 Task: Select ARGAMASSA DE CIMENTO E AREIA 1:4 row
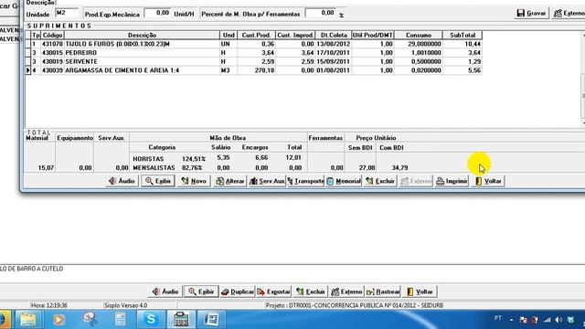(254, 70)
